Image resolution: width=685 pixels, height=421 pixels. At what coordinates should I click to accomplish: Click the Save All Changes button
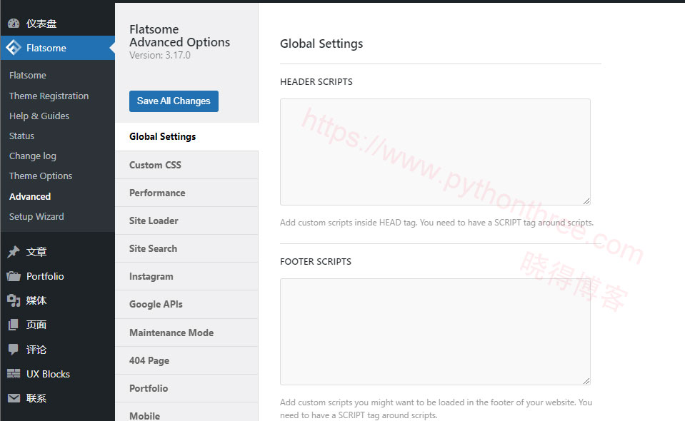click(x=174, y=101)
